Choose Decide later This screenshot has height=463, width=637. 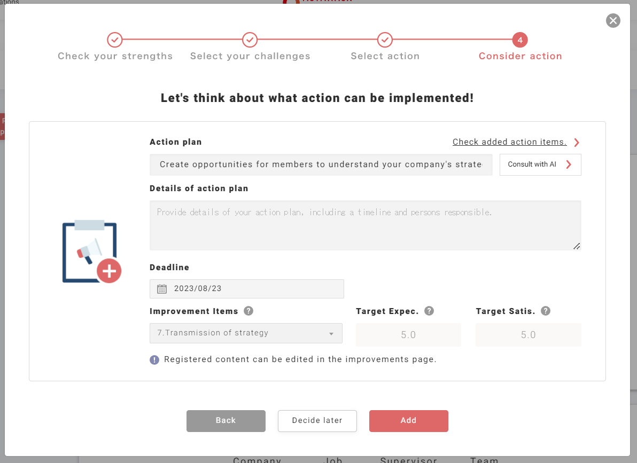pos(317,421)
